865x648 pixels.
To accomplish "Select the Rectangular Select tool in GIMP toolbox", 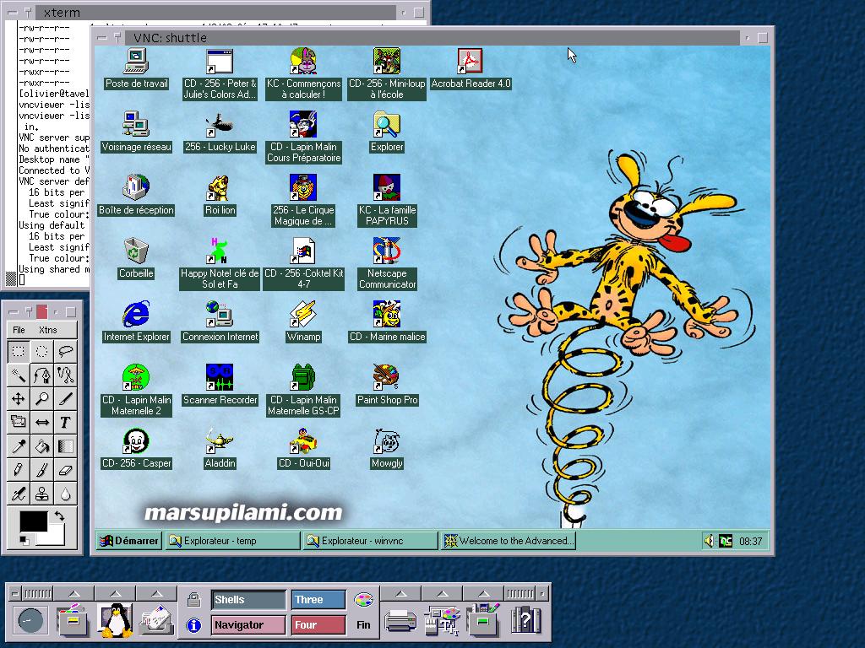I will click(x=19, y=351).
